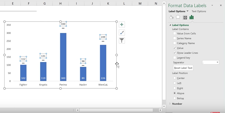
Task: Open the Chart Styles paintbrush button
Action: (122, 32)
